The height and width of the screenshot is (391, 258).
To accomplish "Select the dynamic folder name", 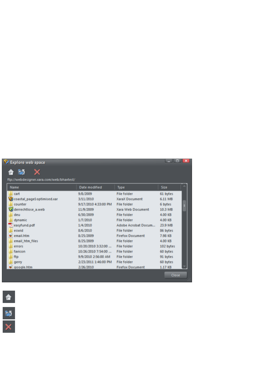I will click(20, 220).
